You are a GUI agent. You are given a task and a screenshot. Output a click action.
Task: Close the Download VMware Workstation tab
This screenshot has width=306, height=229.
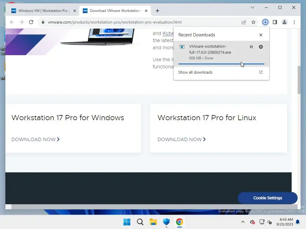146,11
